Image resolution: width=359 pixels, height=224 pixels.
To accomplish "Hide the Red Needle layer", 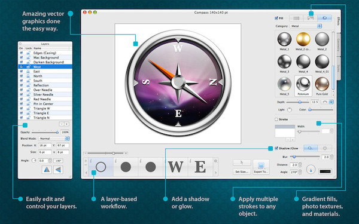I will (x=22, y=99).
